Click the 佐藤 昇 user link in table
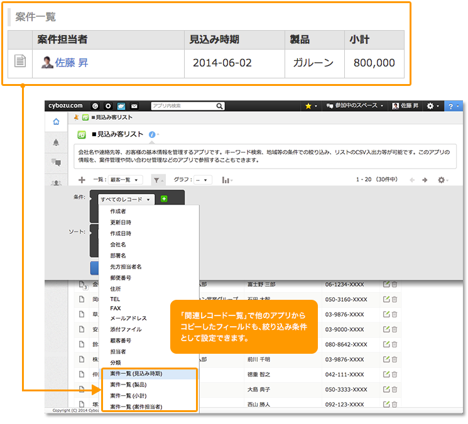This screenshot has width=468, height=424. [x=71, y=63]
